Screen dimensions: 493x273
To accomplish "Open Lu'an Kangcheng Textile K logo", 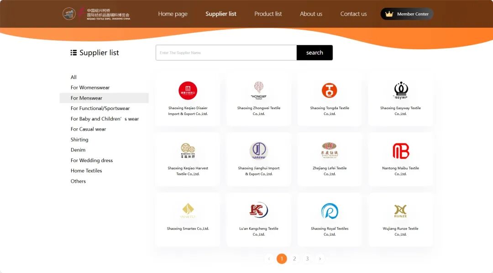I will point(259,210).
